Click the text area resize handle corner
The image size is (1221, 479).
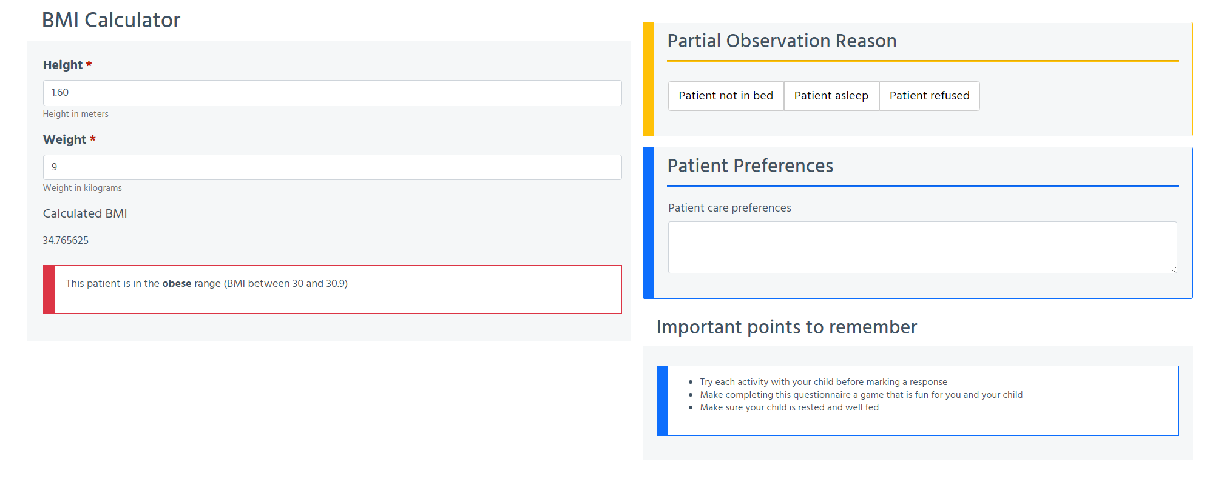(x=1173, y=269)
